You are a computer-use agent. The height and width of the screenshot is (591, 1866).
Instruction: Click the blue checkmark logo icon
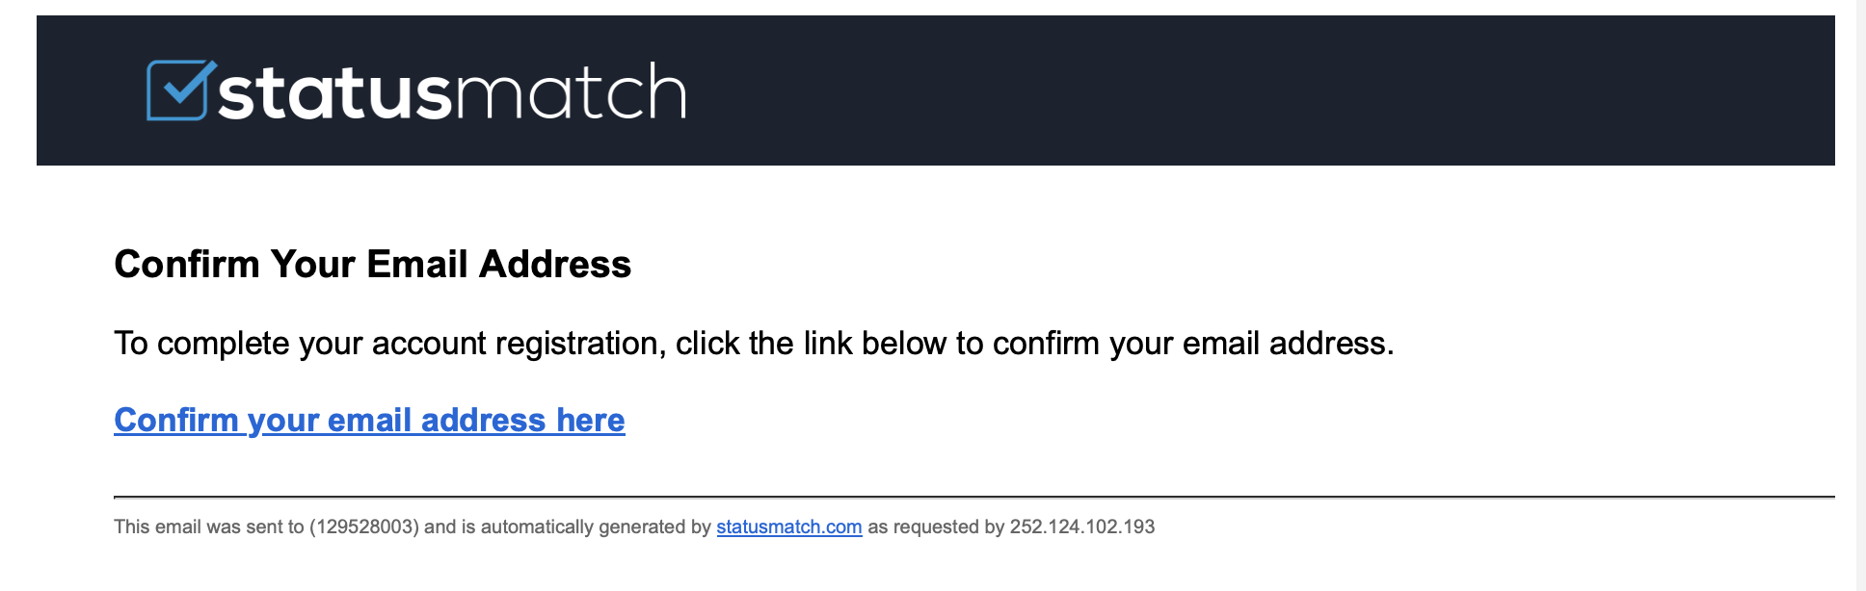pyautogui.click(x=177, y=91)
